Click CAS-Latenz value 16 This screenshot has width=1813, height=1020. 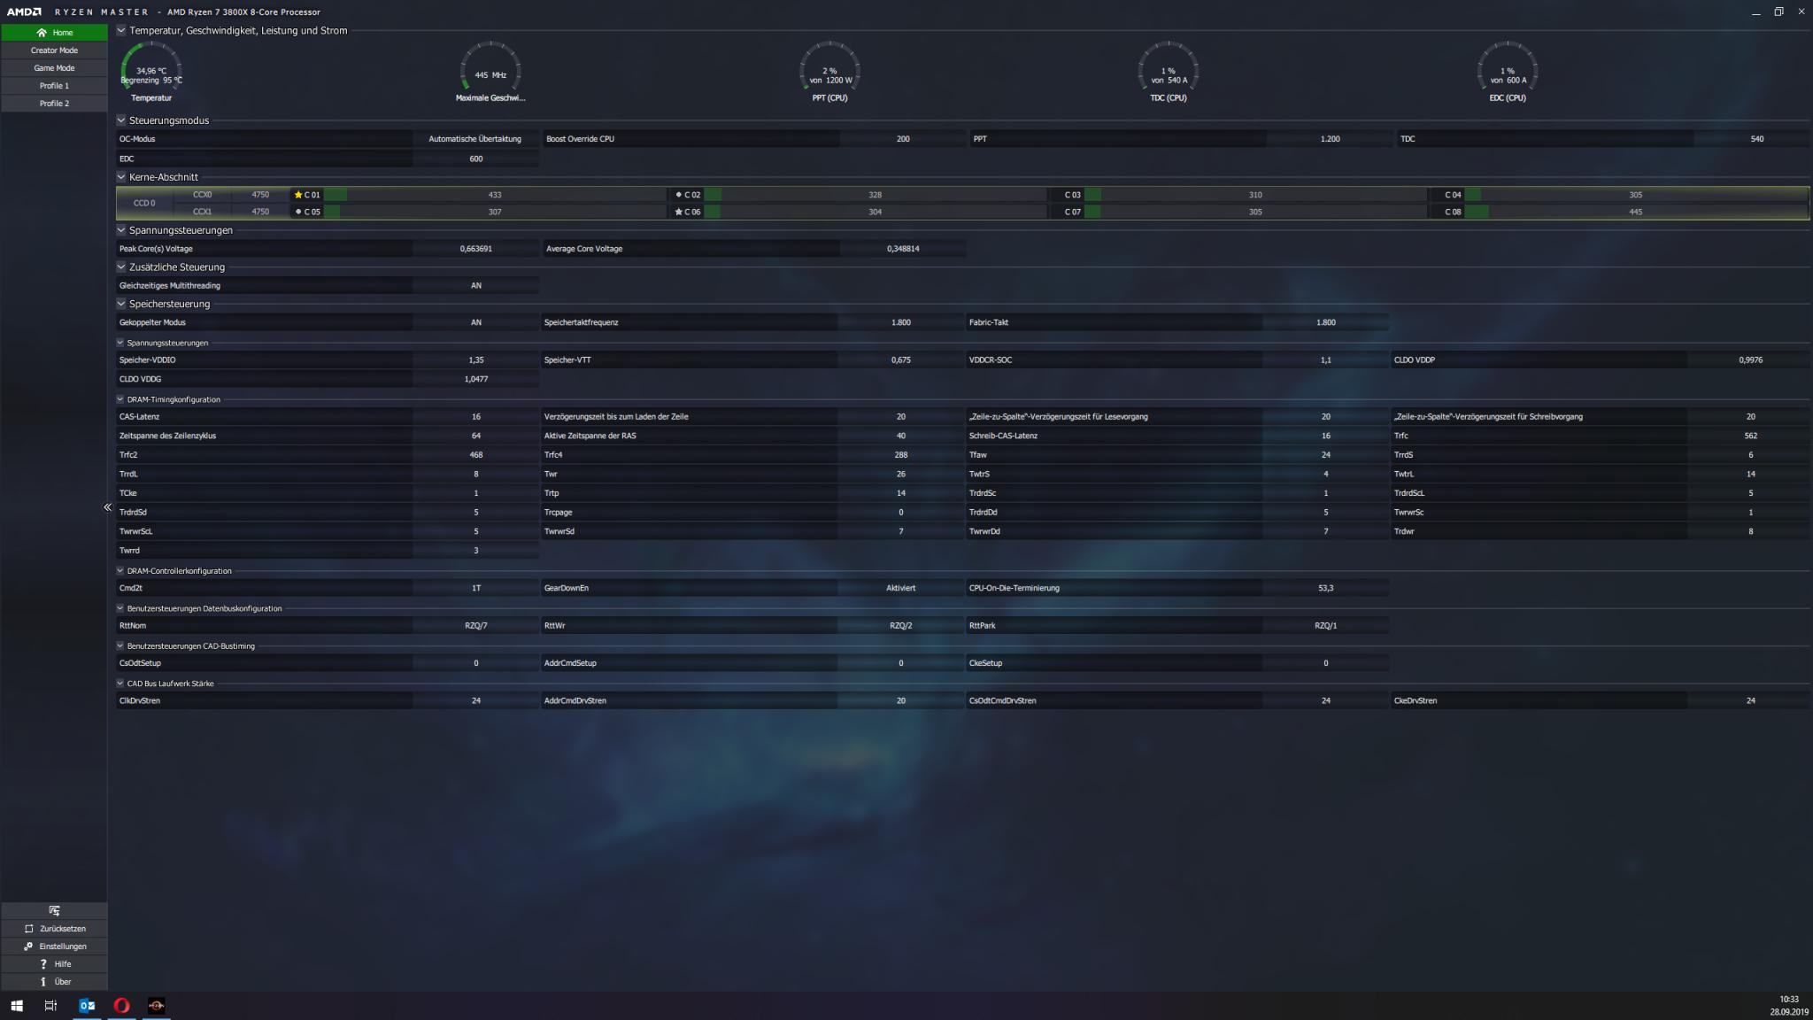click(475, 416)
